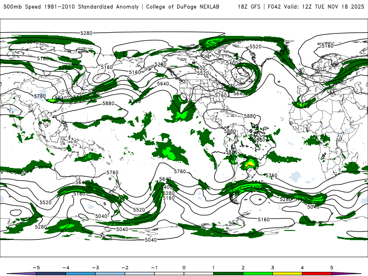Click the '18Z GFS' model run label

(x=249, y=7)
